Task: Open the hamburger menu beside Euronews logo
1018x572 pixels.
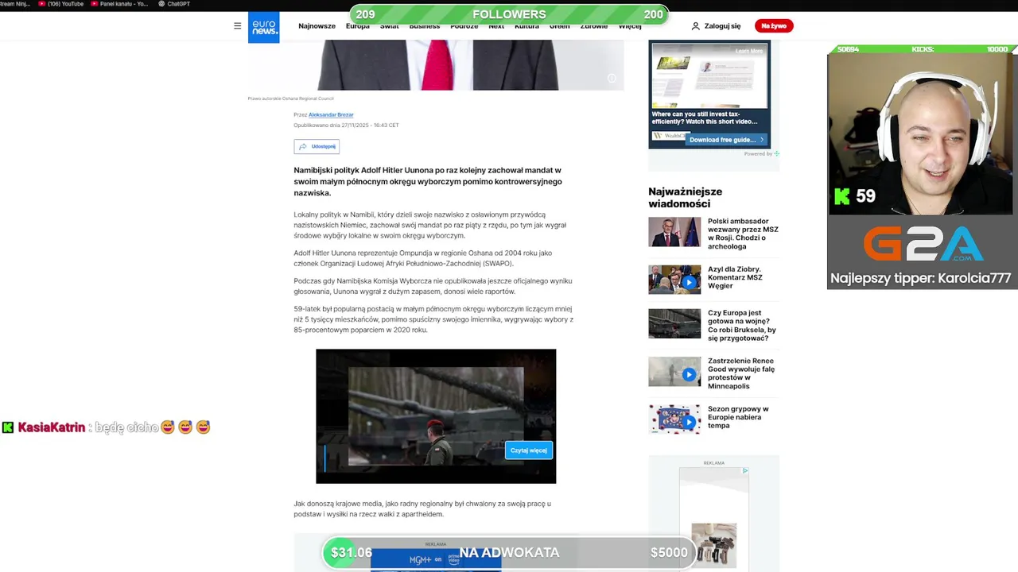Action: click(237, 26)
